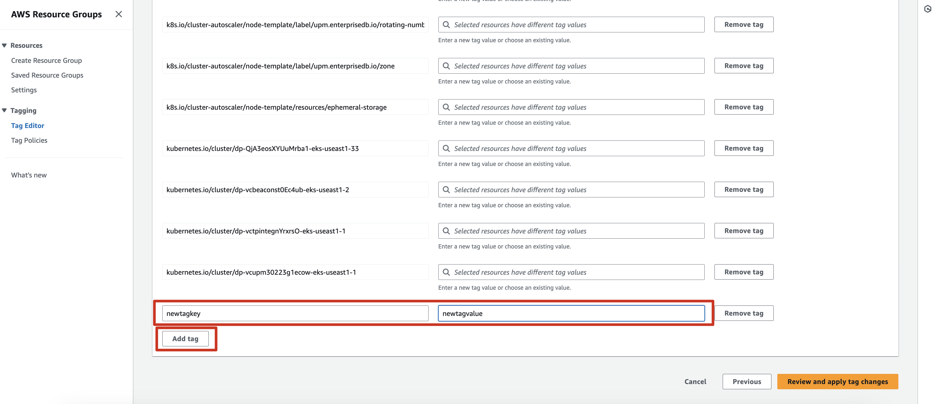
Task: Remove the dp-vctpintegnYrxrsO cluster tag
Action: point(744,231)
